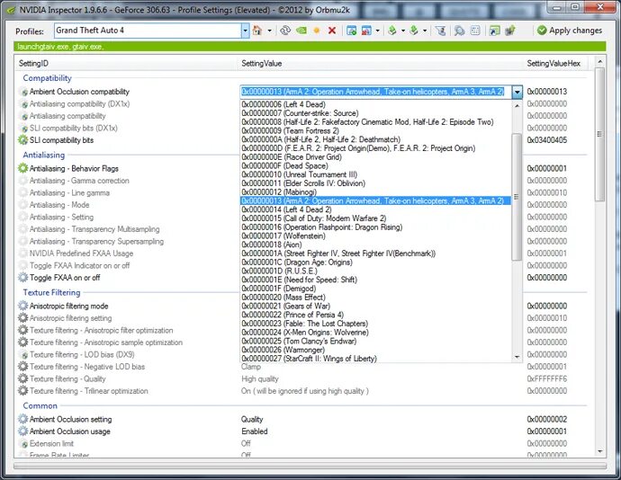Add application to profile window icon
Image resolution: width=621 pixels, height=480 pixels.
pos(351,31)
